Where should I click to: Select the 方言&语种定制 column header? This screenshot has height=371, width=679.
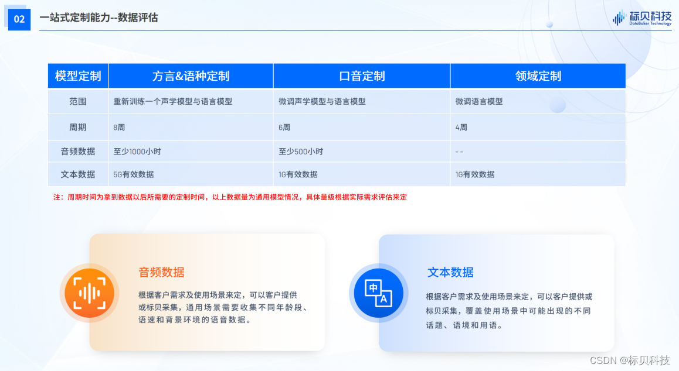191,76
